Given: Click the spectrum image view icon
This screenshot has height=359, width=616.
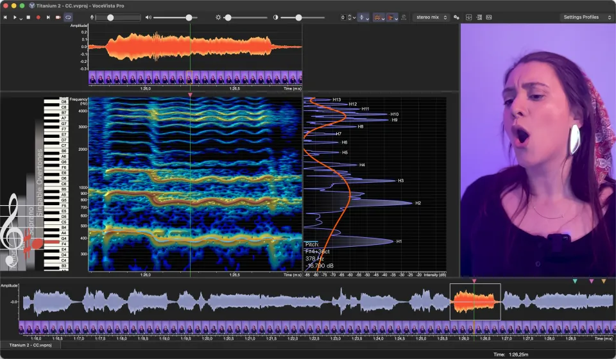Looking at the screenshot, I should (x=489, y=17).
